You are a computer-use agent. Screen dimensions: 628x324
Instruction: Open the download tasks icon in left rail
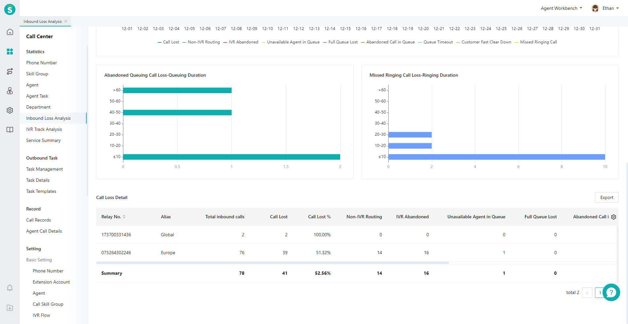(10, 308)
